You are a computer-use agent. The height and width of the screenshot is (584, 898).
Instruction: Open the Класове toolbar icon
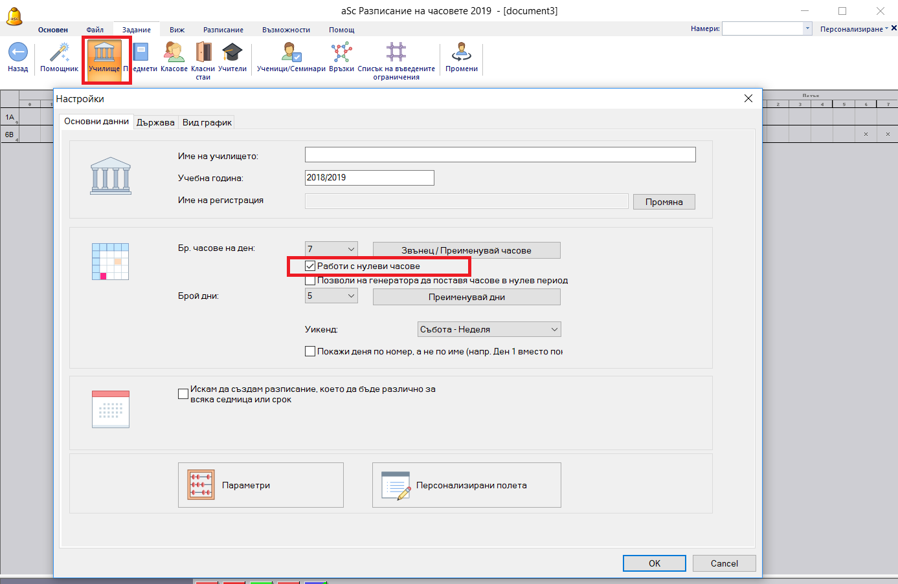pyautogui.click(x=174, y=52)
